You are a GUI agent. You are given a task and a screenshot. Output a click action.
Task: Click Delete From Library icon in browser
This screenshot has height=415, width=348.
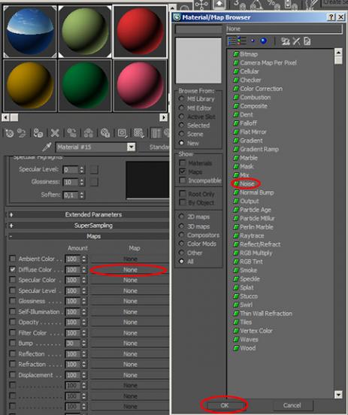(x=296, y=41)
